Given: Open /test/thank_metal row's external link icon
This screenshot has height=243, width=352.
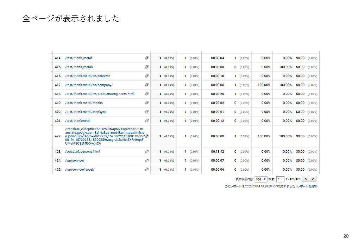Looking at the screenshot, I should click(x=147, y=58).
